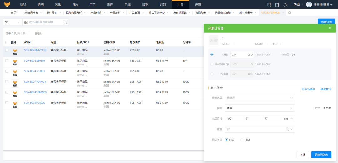Image resolution: width=338 pixels, height=163 pixels.
Task: Open the tab list dropdown circle icon
Action: click(x=289, y=12)
